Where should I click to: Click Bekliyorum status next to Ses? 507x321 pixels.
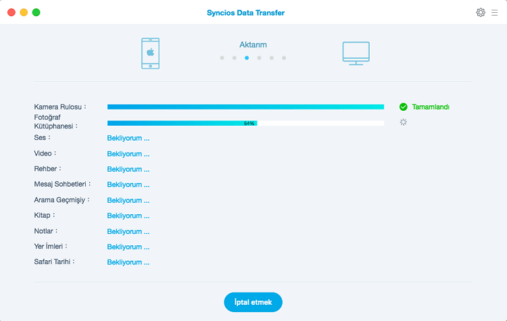click(128, 138)
